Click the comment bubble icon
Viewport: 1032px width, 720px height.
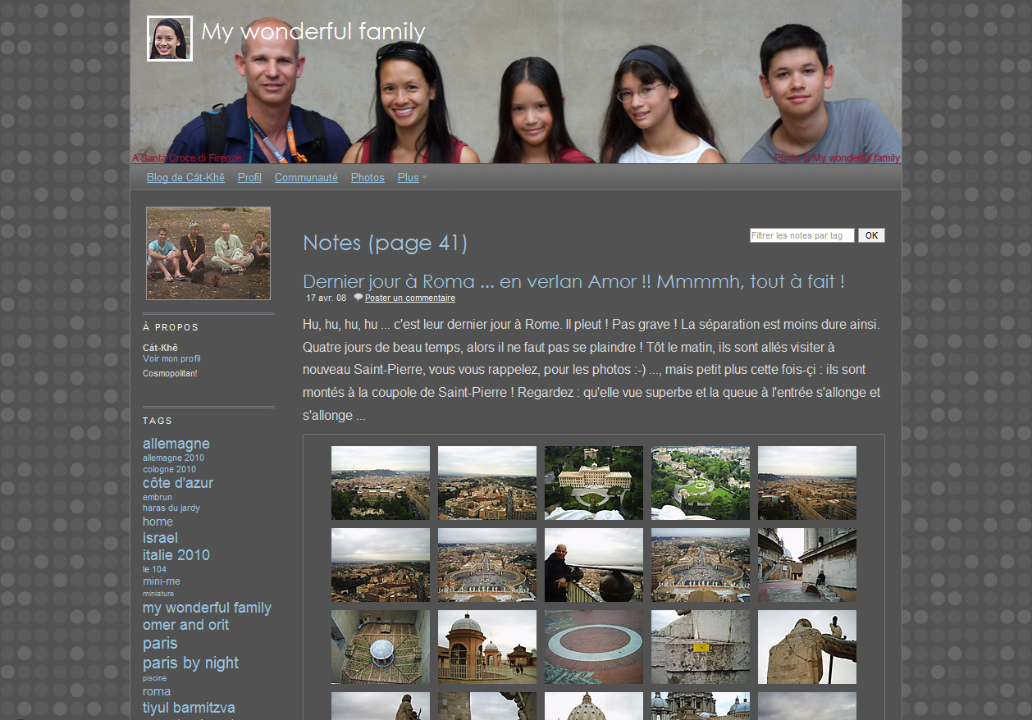358,298
